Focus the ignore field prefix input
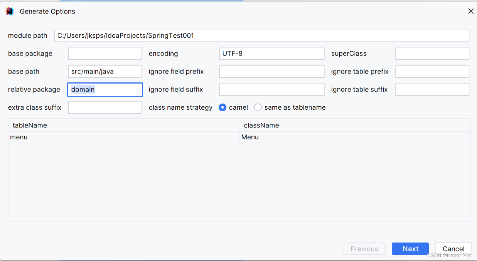 272,72
